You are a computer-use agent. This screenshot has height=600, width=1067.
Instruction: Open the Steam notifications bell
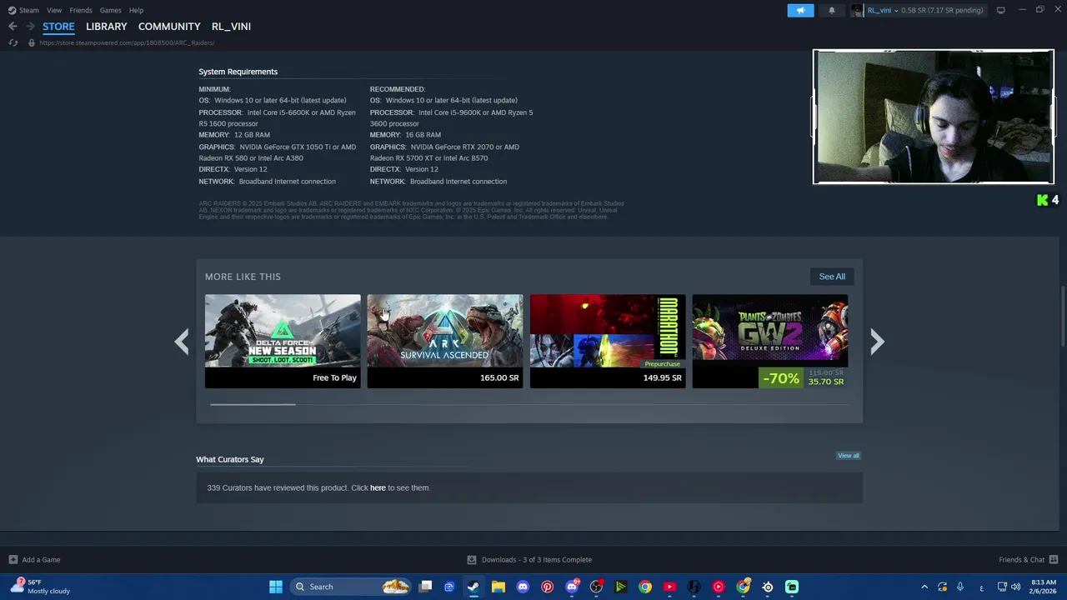(x=831, y=10)
